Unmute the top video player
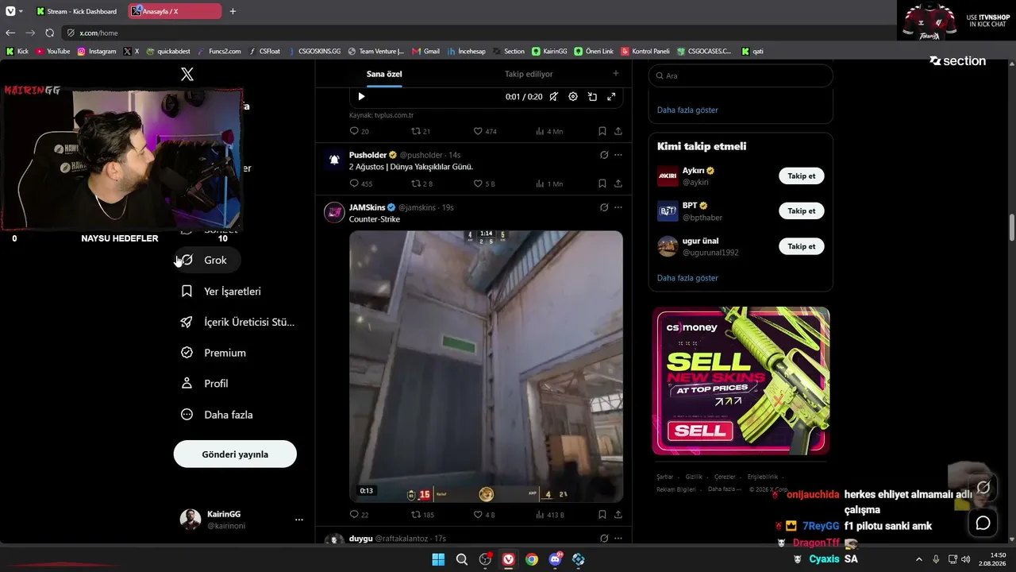The height and width of the screenshot is (572, 1016). (554, 97)
